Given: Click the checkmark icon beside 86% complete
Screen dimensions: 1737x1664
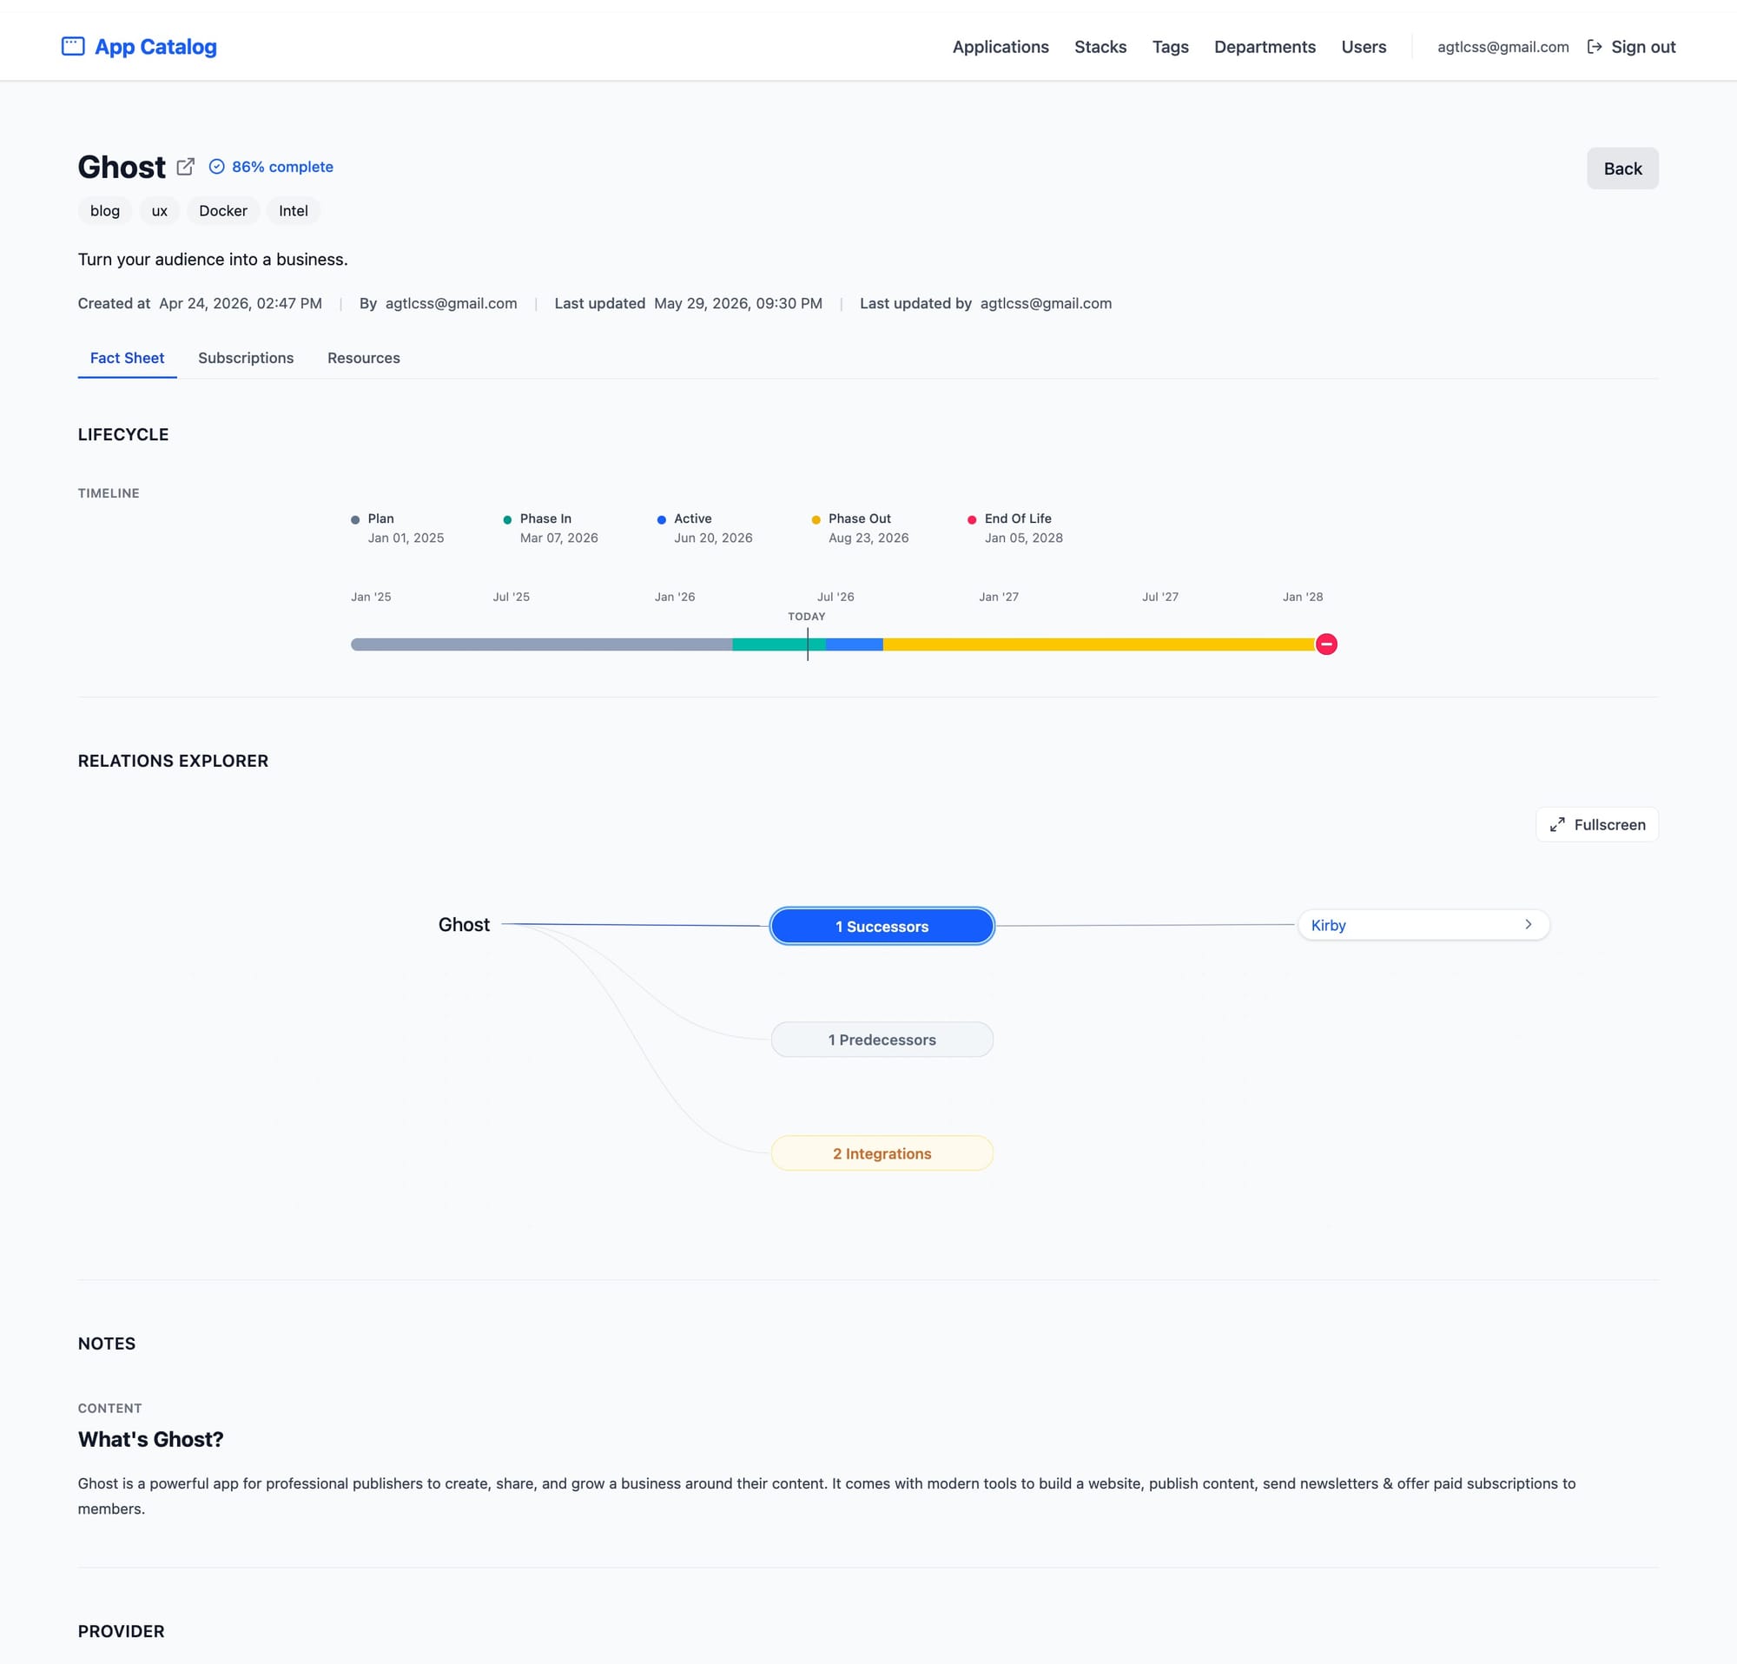Looking at the screenshot, I should tap(216, 167).
